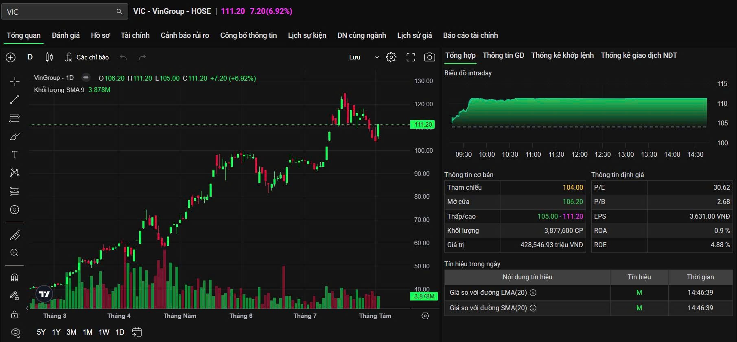Viewport: 737px width, 342px height.
Task: Switch to Lịch sự kiện tab
Action: coord(307,35)
